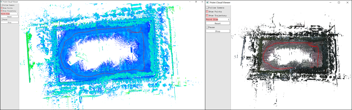
Task: Click Stop button in the right viewer
Action: coord(218,31)
